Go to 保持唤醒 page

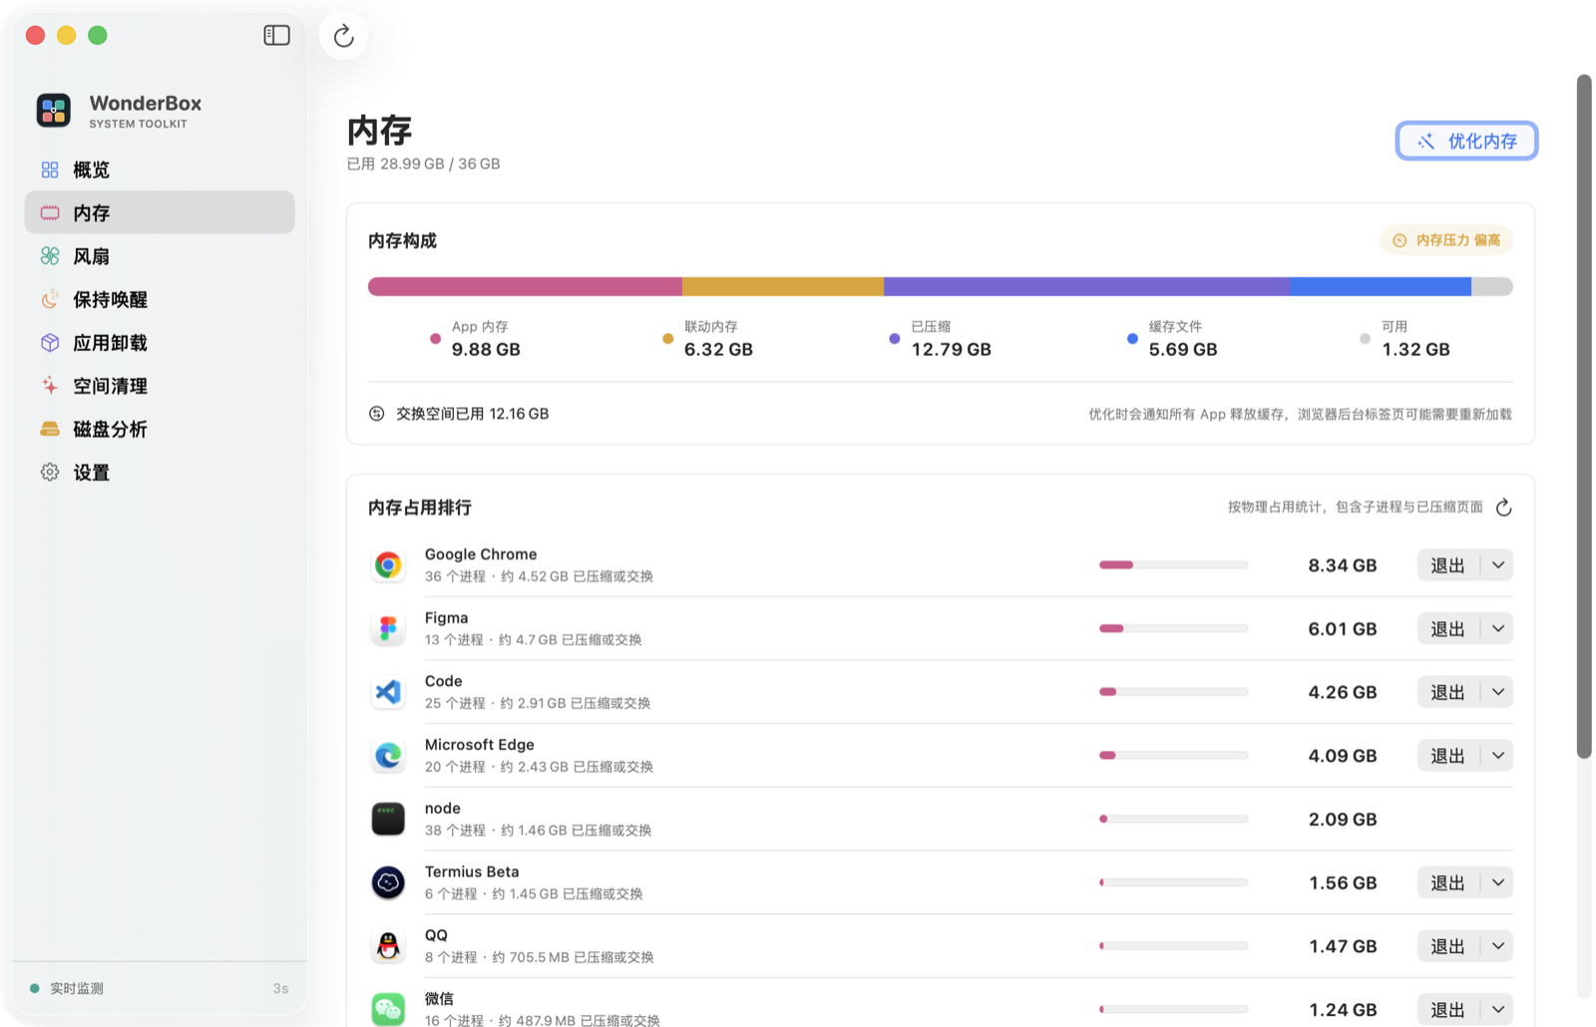(160, 299)
